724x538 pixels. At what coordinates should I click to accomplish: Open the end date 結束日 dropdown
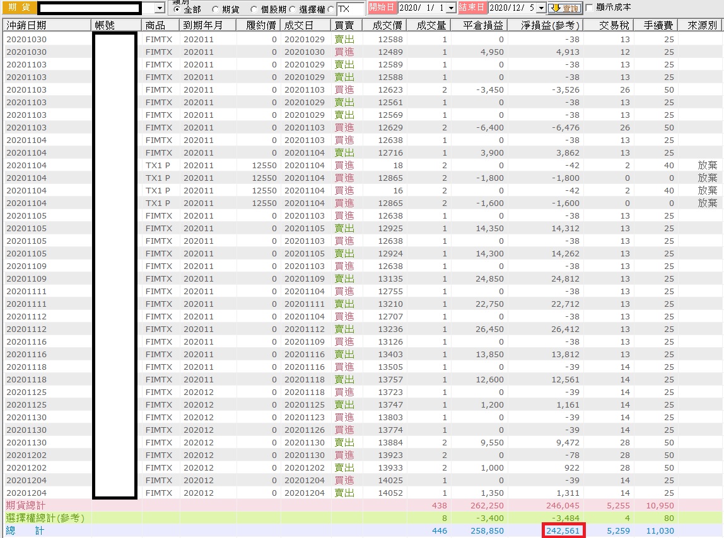(541, 8)
